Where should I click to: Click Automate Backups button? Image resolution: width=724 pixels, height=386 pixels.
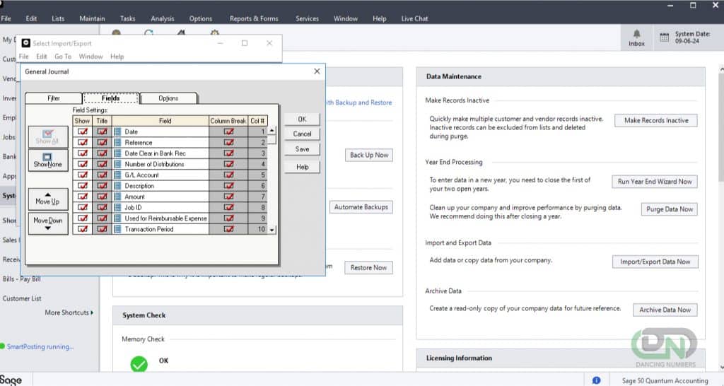coord(361,207)
